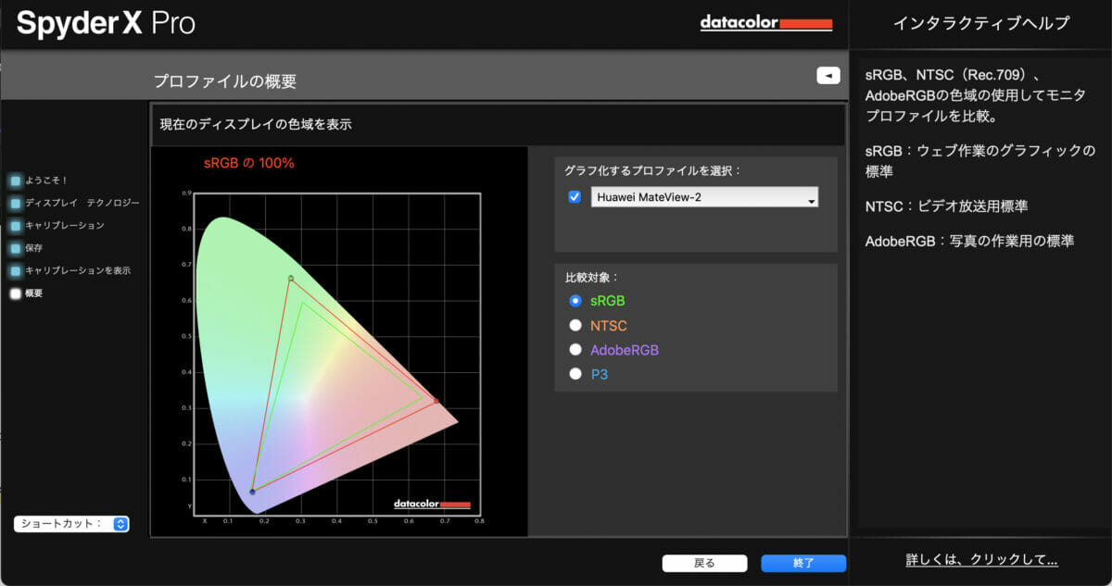The width and height of the screenshot is (1112, 586).
Task: Go to ディスプレイ テクノロジー step
Action: coord(82,203)
